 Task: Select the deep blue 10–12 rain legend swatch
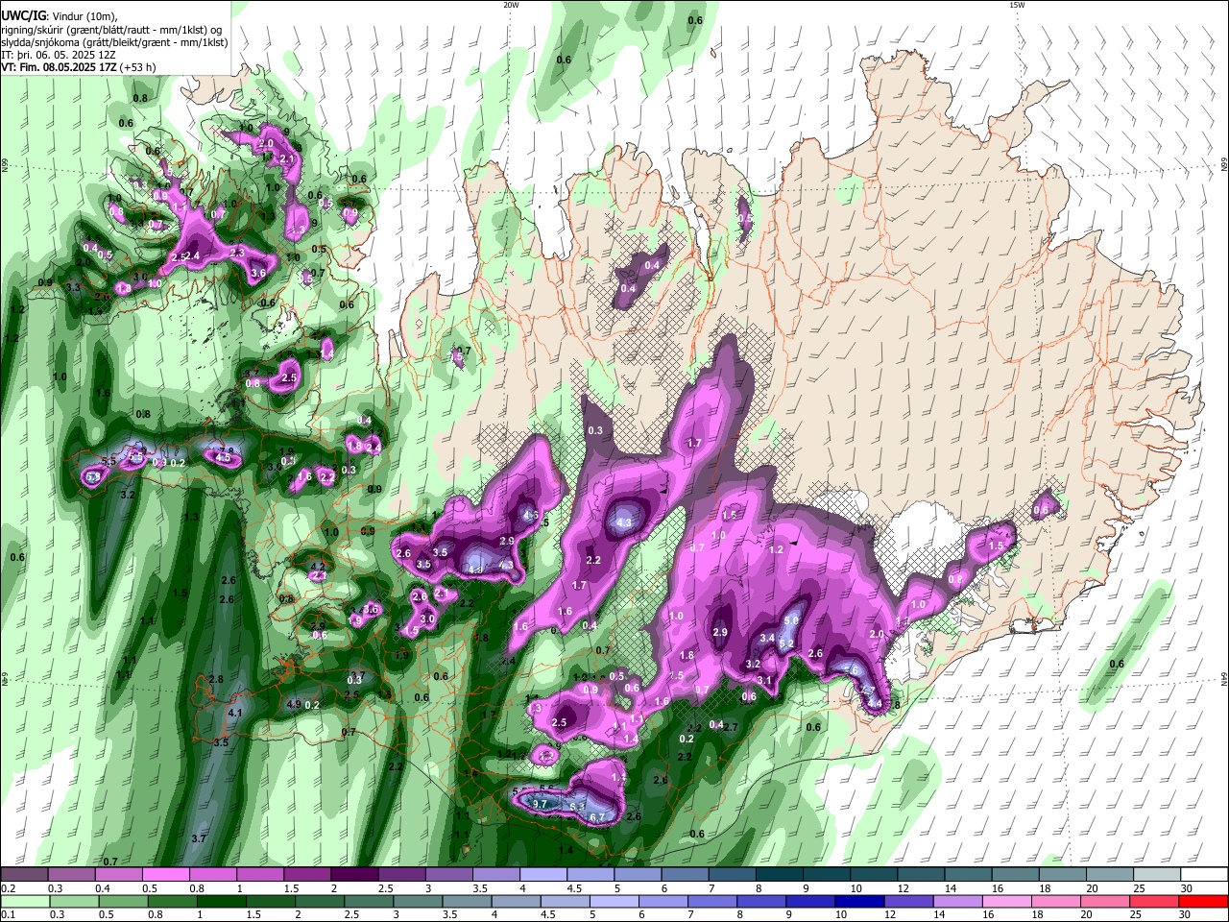(857, 902)
